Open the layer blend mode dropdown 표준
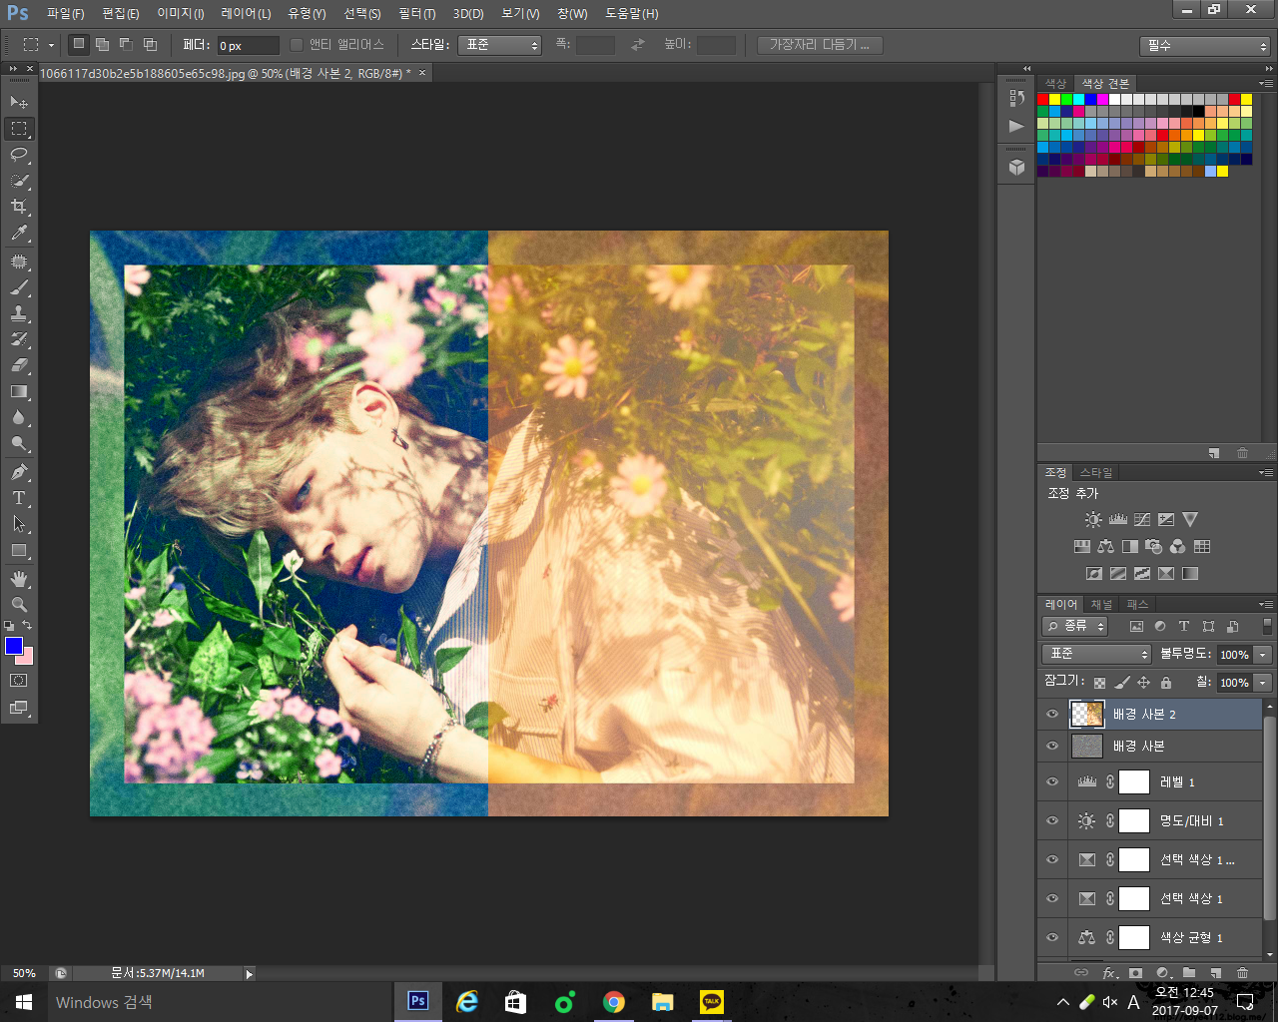 pos(1096,654)
